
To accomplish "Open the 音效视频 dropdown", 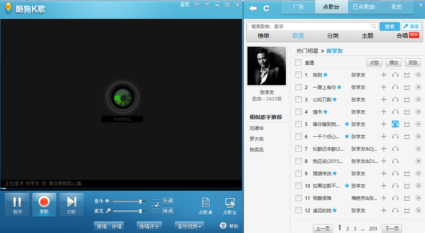I will coord(189,226).
